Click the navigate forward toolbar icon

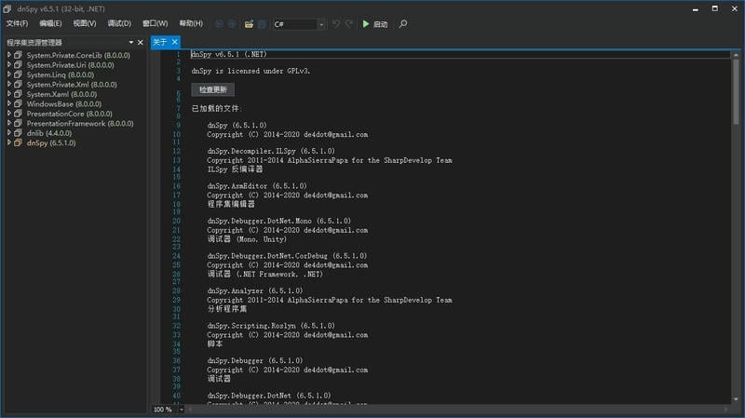click(232, 24)
